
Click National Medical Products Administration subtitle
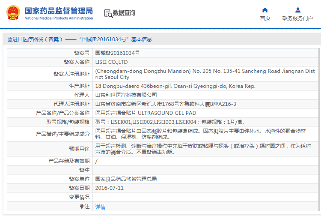(59, 18)
